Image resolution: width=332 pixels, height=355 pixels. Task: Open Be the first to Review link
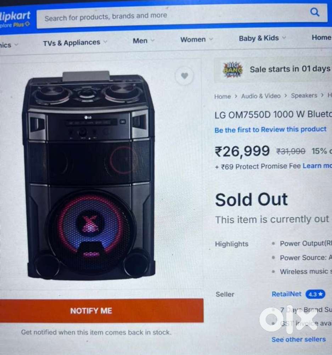pyautogui.click(x=270, y=130)
